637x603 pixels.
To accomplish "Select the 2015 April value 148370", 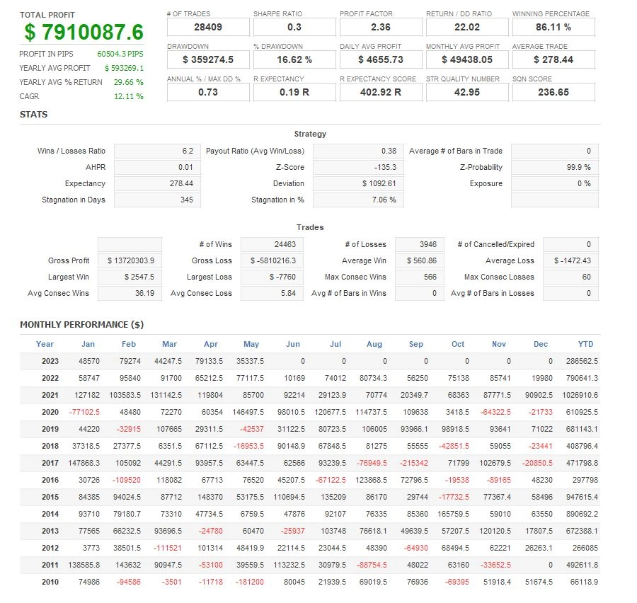I will [x=210, y=497].
